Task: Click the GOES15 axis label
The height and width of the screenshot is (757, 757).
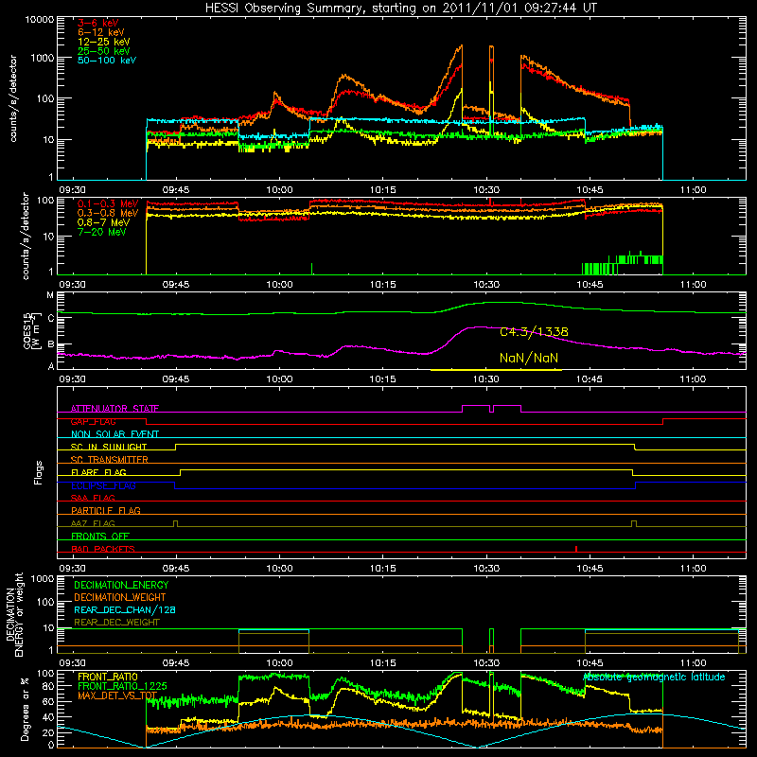Action: (x=31, y=331)
